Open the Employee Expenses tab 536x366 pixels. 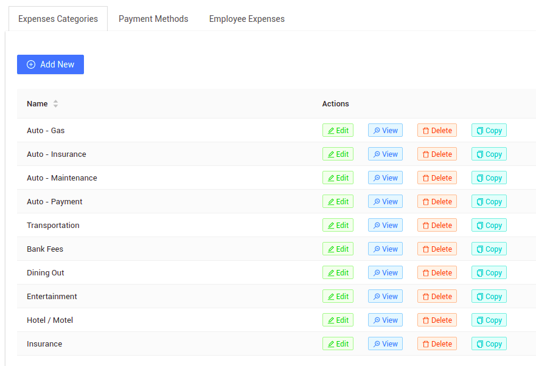pyautogui.click(x=247, y=19)
